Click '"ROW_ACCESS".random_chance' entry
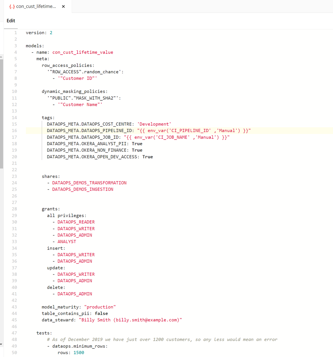Screen dimensions: 333x357 tap(85, 72)
